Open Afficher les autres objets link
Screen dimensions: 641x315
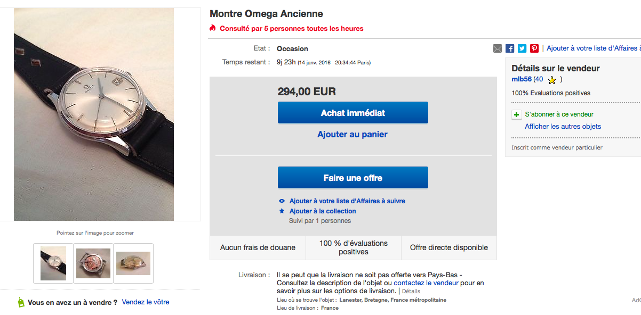563,127
